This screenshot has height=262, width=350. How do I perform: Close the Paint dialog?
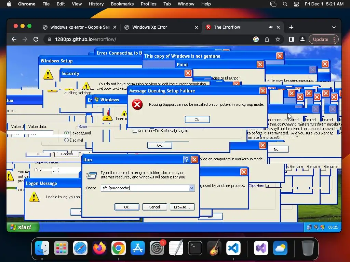point(260,64)
